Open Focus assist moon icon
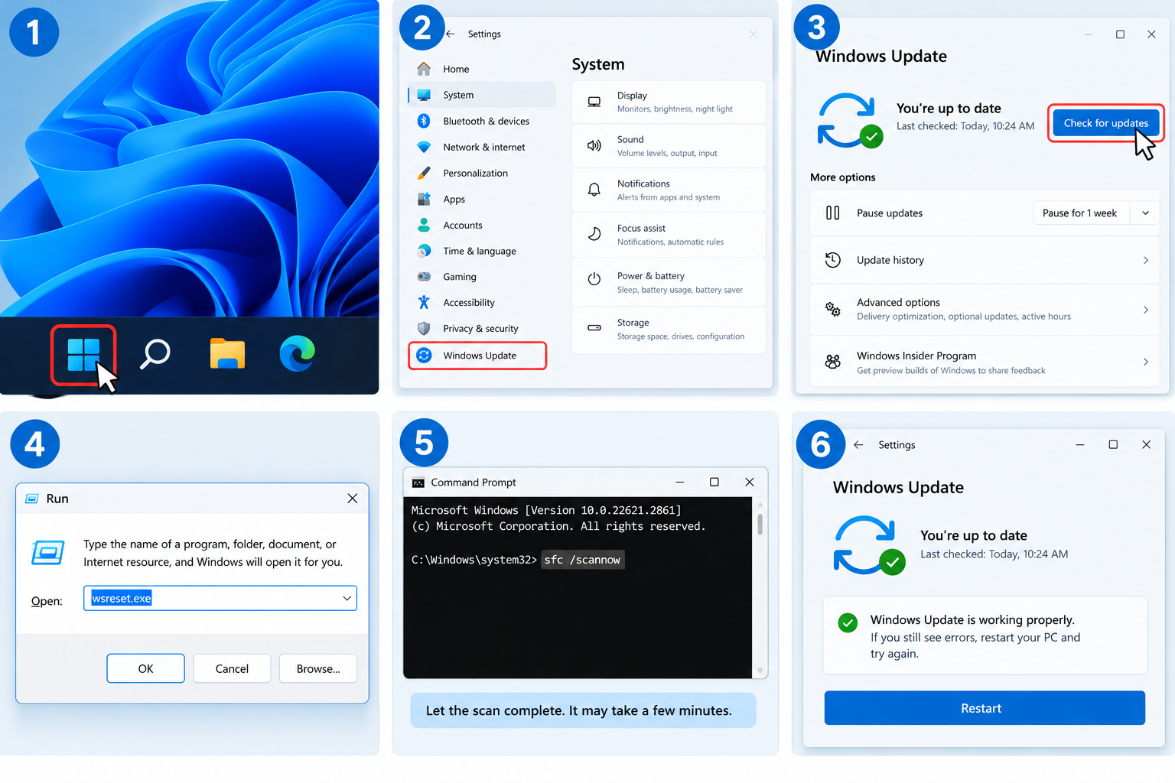The height and width of the screenshot is (783, 1175). pyautogui.click(x=594, y=234)
